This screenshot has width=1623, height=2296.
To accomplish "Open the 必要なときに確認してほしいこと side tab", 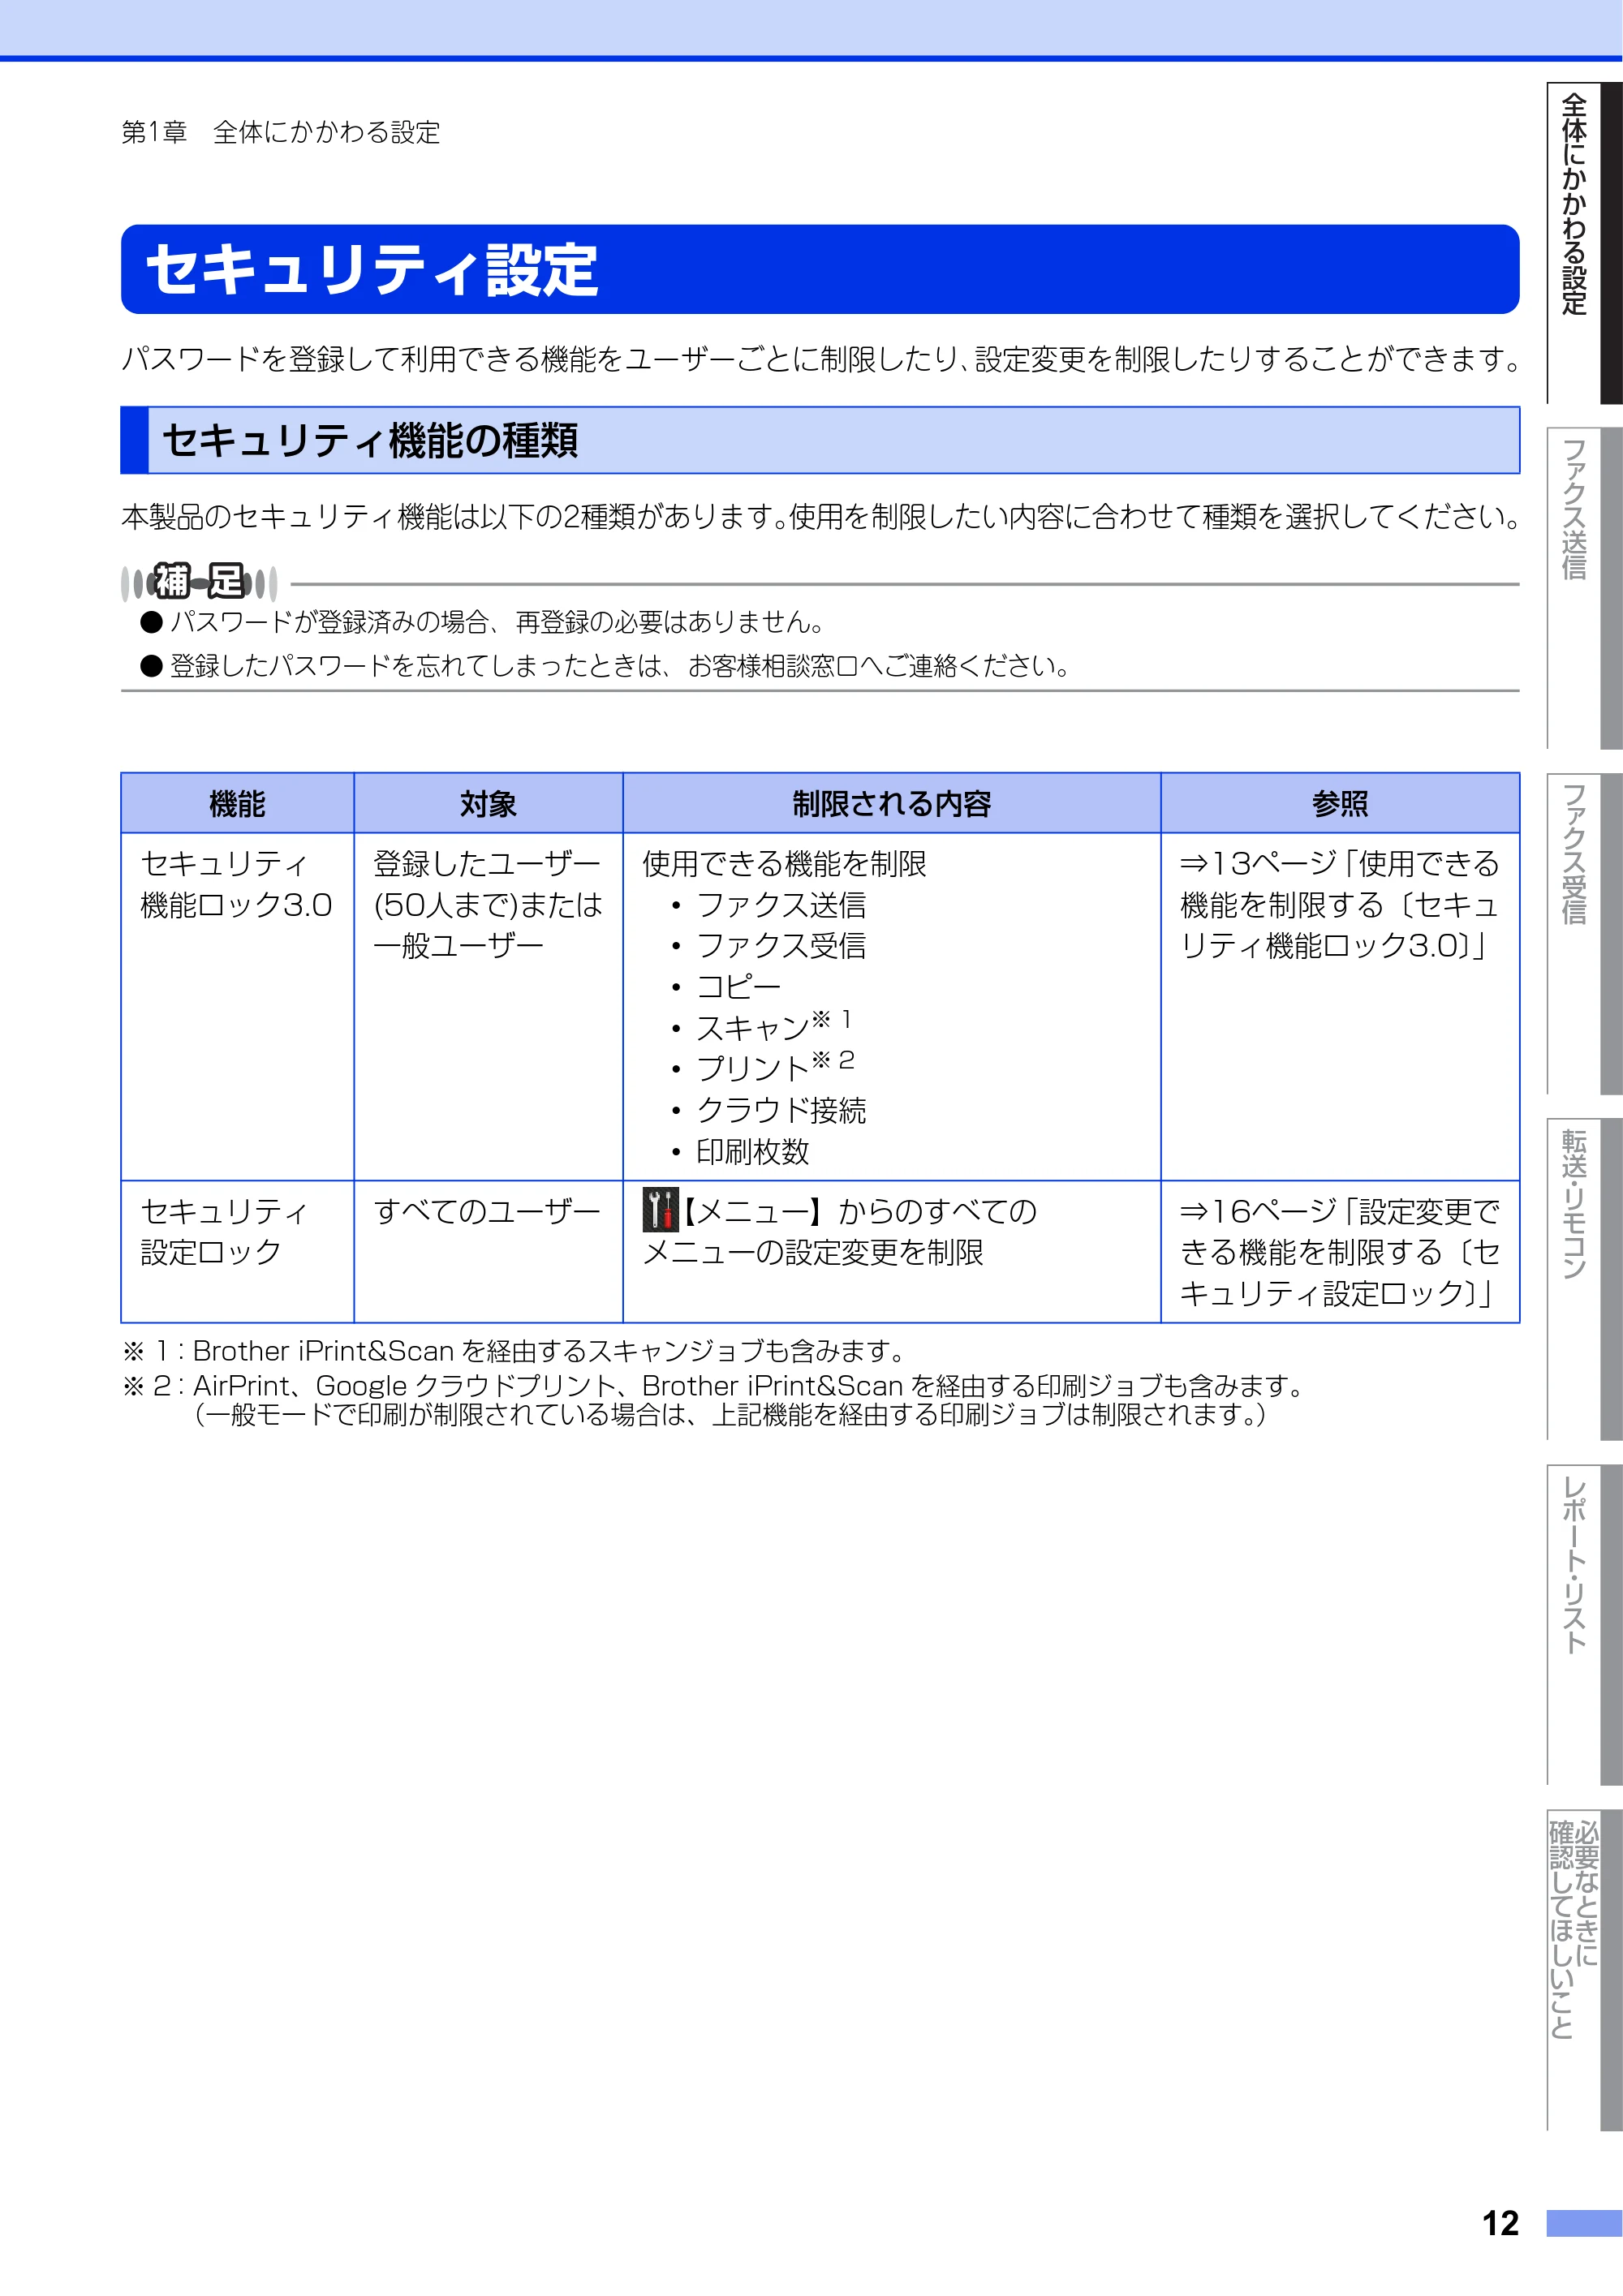I will click(x=1584, y=1969).
